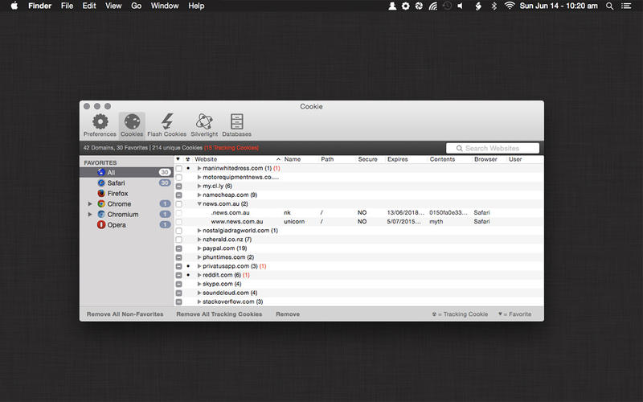The image size is (643, 402).
Task: Open the Databases toolbar icon
Action: [x=236, y=125]
